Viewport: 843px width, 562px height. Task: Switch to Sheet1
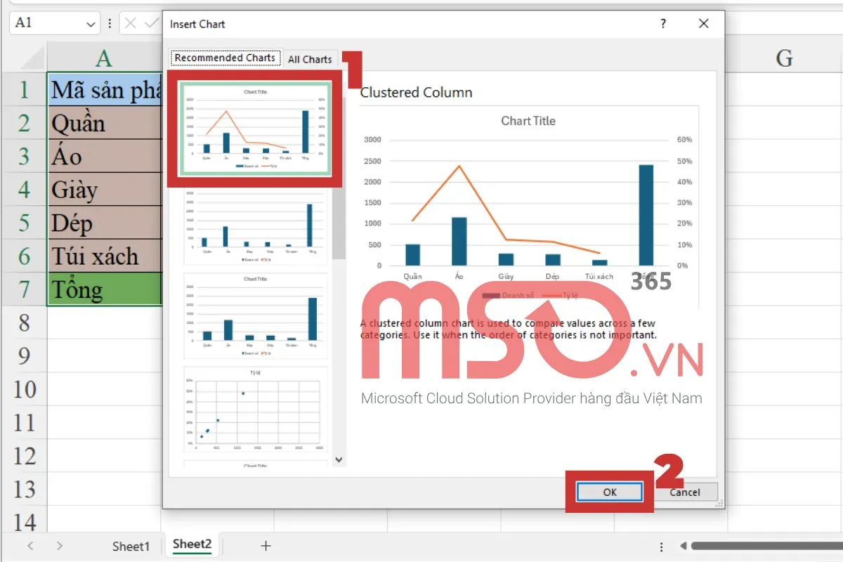click(x=131, y=545)
